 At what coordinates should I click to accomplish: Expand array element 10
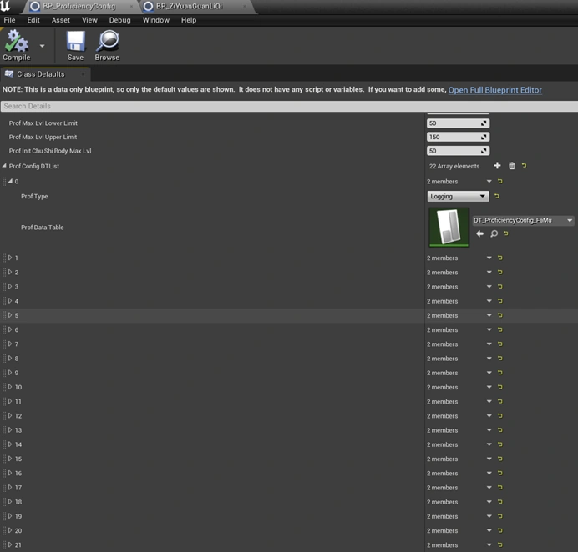[x=10, y=387]
